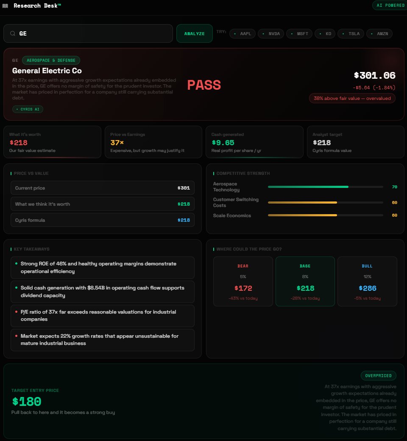
Task: Select the NVDA suggestion chip
Action: click(271, 34)
